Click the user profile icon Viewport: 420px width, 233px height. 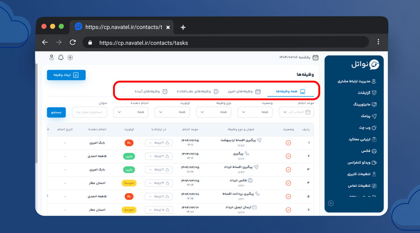pos(51,57)
